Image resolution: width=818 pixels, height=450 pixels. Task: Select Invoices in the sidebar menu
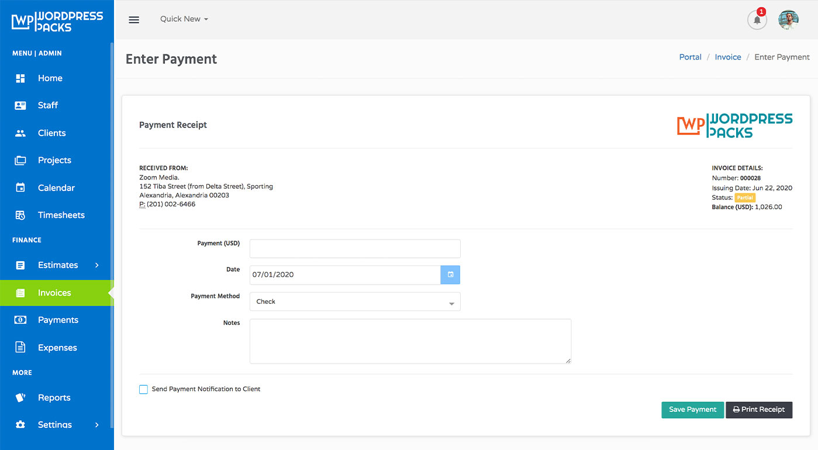(56, 292)
